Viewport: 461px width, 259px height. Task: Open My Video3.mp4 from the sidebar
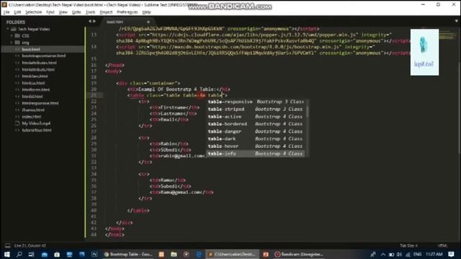(x=36, y=123)
